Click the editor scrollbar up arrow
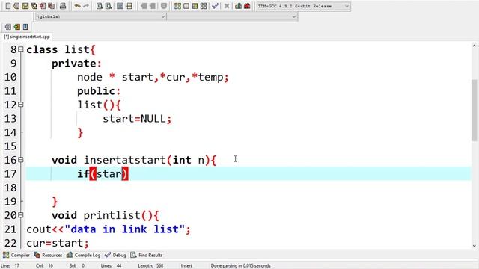The height and width of the screenshot is (269, 479). pyautogui.click(x=474, y=46)
